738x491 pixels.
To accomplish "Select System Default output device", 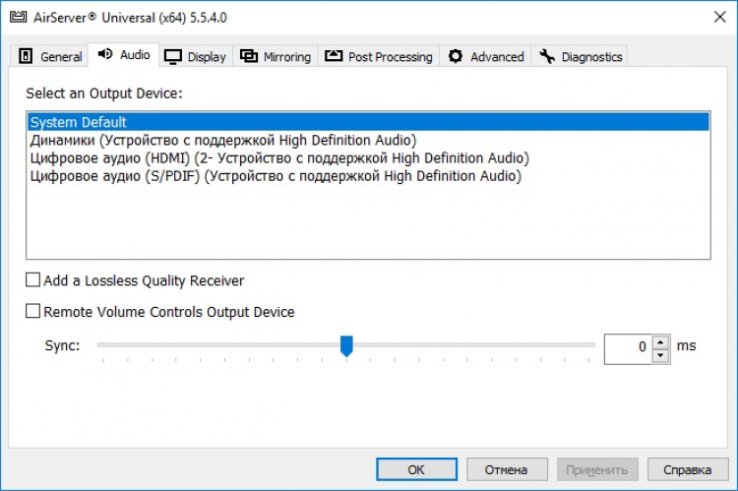I will [79, 122].
